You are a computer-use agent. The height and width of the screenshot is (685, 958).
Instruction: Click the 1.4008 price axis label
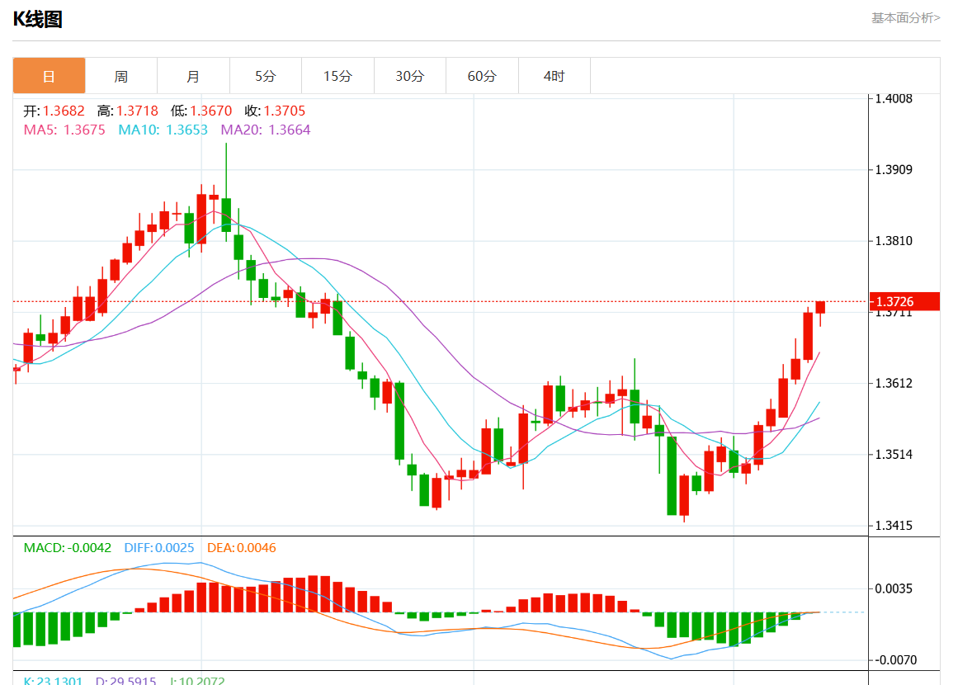point(894,99)
